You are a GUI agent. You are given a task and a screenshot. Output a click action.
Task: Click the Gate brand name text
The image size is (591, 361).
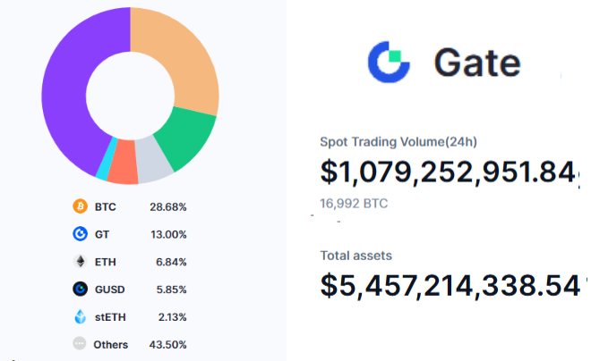(x=477, y=63)
